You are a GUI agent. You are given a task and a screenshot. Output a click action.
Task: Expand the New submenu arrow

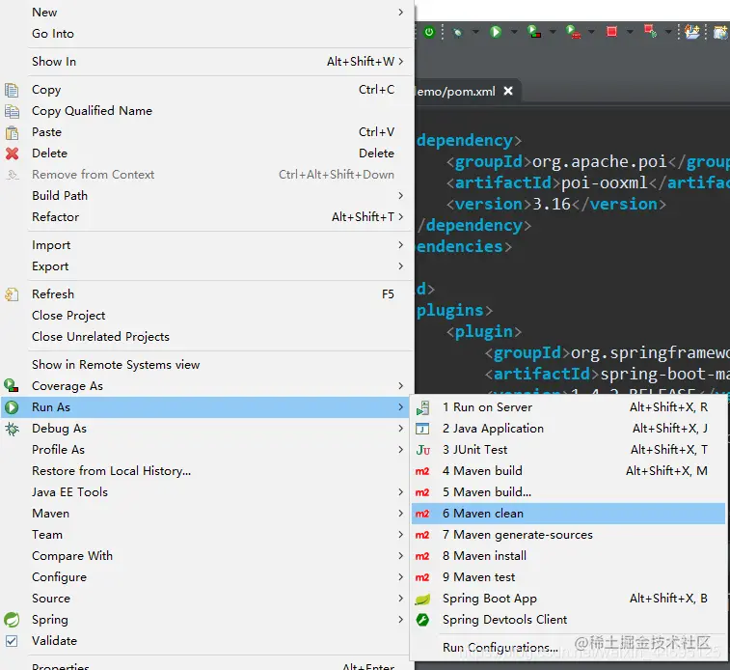click(401, 13)
